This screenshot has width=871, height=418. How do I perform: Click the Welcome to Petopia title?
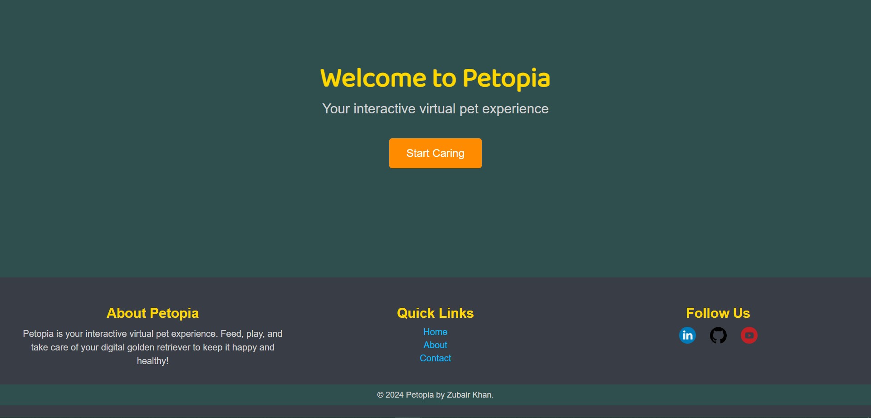click(x=435, y=78)
